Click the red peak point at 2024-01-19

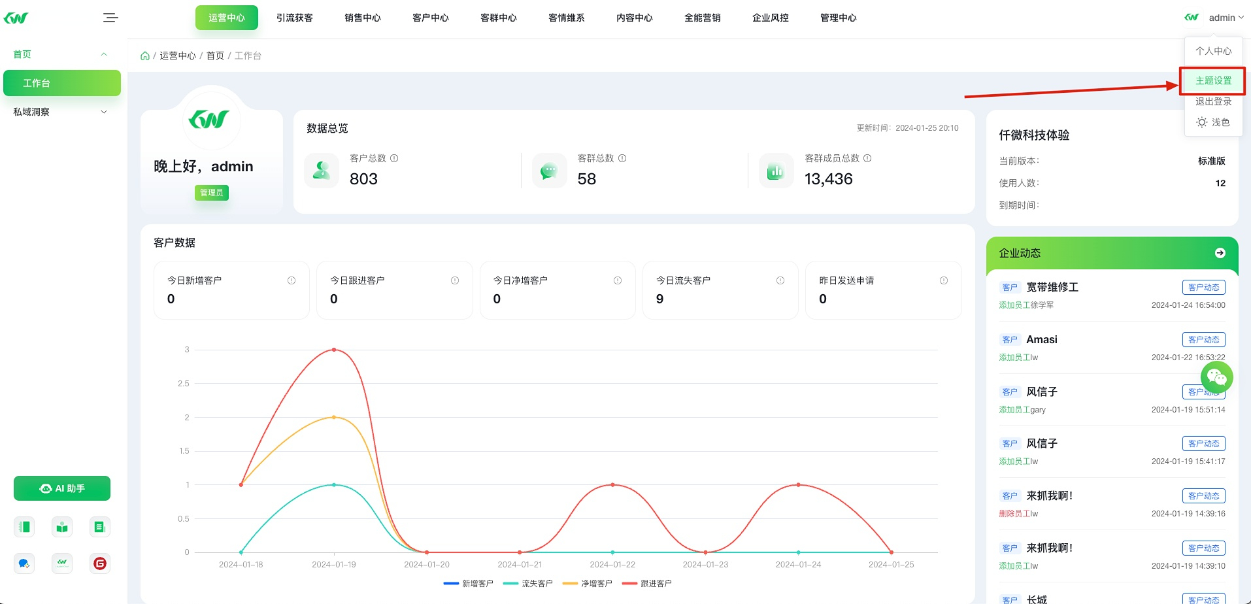334,350
